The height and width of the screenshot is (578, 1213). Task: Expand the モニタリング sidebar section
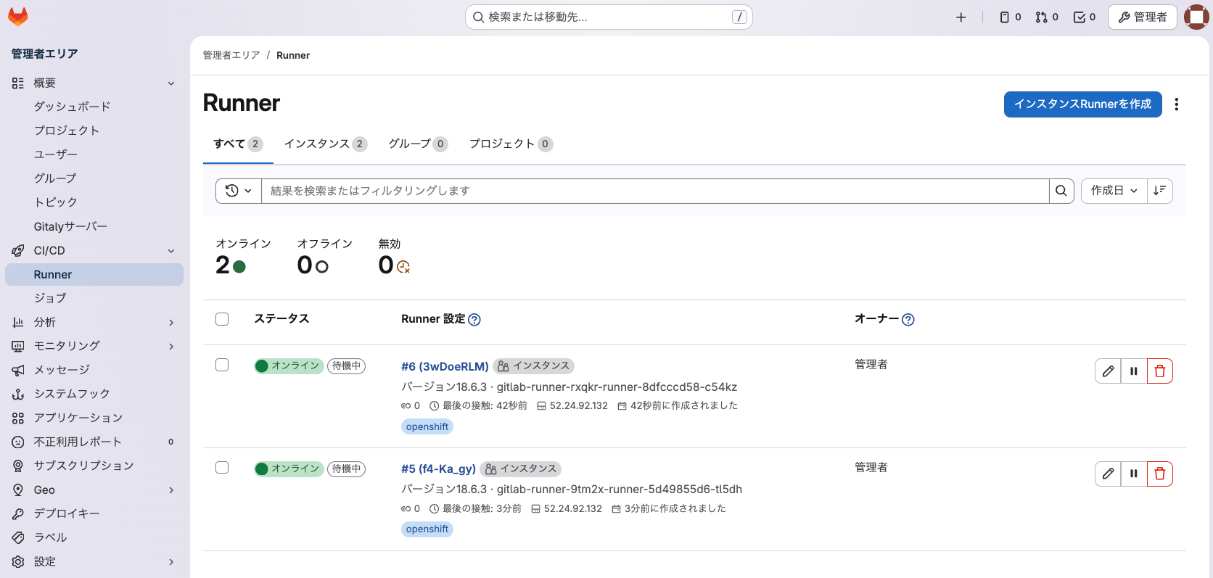click(x=94, y=346)
